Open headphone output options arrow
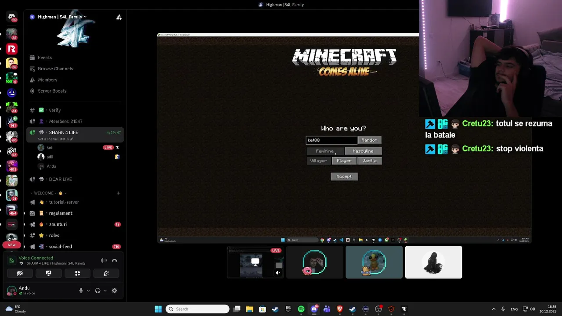 point(105,291)
